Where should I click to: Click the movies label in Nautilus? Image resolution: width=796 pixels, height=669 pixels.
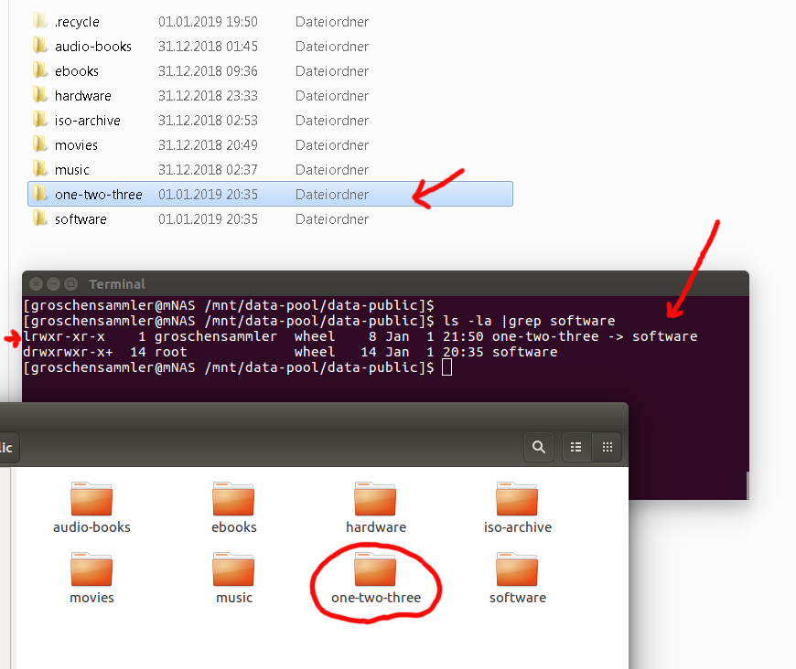[x=91, y=598]
